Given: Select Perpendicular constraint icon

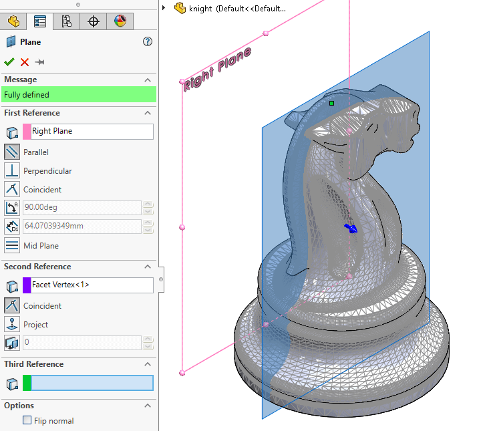Looking at the screenshot, I should pos(12,170).
